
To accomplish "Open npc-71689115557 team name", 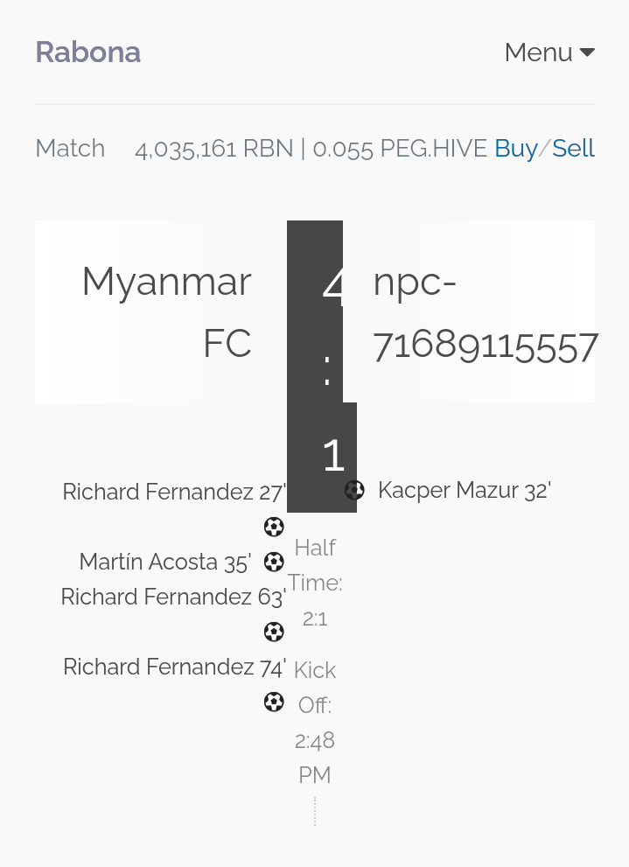I will tap(486, 313).
